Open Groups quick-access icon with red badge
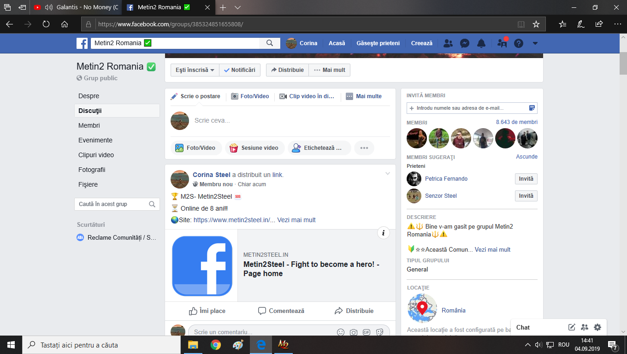 point(502,43)
